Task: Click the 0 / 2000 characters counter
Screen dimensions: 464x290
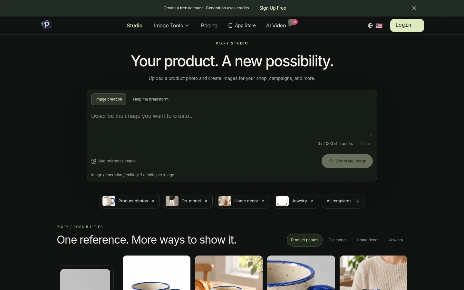Action: coord(335,144)
